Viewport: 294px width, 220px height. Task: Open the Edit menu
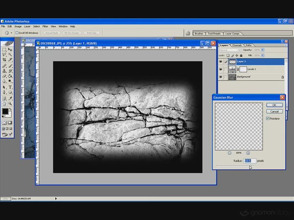tap(10, 26)
